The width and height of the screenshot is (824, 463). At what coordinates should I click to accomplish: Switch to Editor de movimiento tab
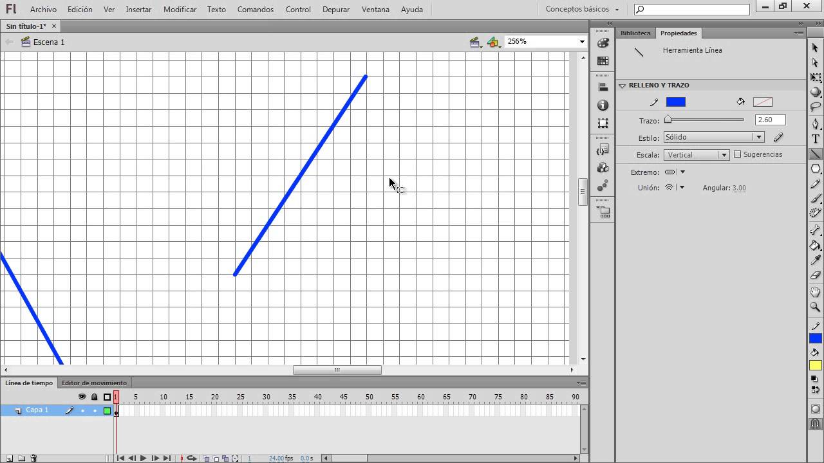click(x=94, y=383)
